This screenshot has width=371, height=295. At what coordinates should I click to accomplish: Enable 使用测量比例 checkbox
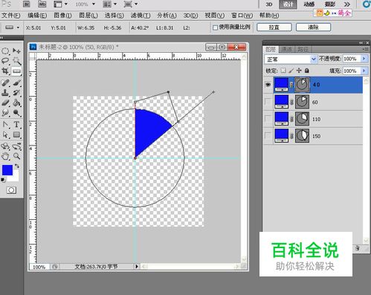point(215,27)
